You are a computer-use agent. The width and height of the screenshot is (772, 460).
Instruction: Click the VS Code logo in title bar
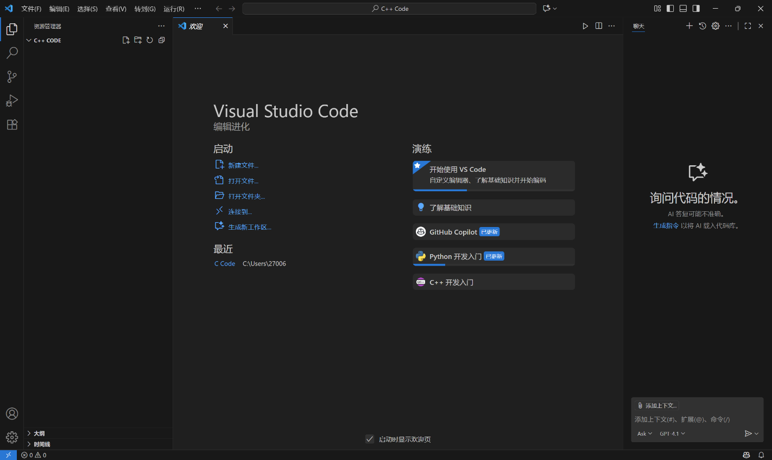(9, 9)
